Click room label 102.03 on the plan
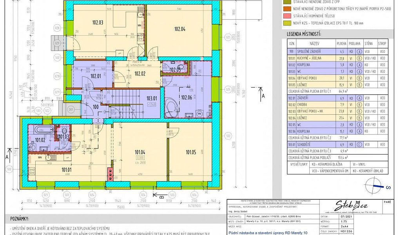This screenshot has height=235, width=399. [98, 23]
